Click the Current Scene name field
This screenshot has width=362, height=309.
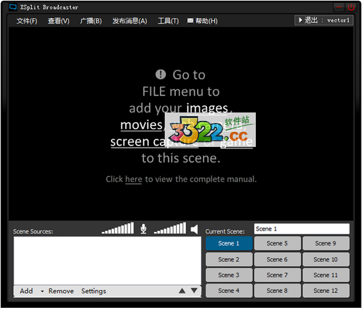(302, 229)
